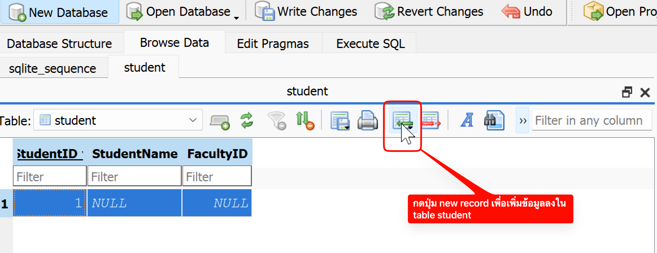Viewport: 657px width, 253px height.
Task: Click the New Database toolbar button
Action: pos(59,12)
